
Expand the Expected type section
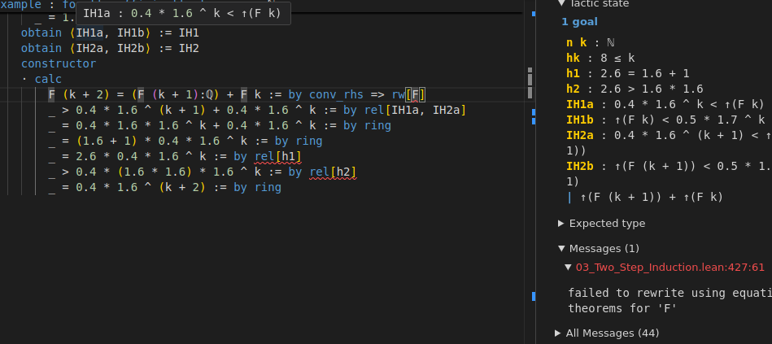pos(561,224)
